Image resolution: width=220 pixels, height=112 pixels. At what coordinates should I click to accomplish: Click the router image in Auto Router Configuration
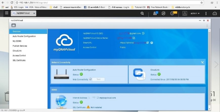click(x=61, y=74)
